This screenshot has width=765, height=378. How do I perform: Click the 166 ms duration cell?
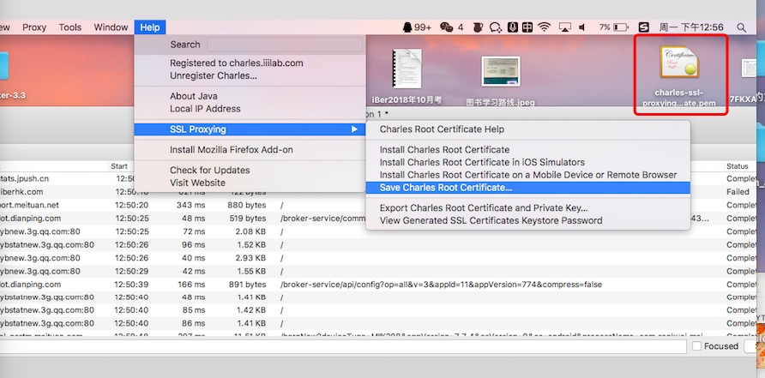[190, 285]
